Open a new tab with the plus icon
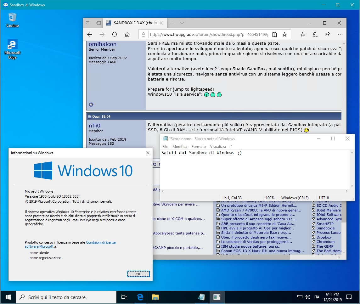This screenshot has width=360, height=304. coord(172,23)
